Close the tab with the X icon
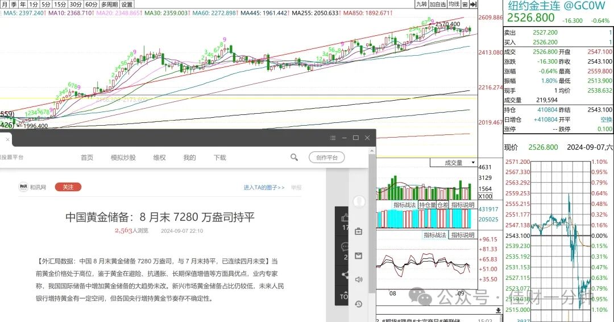The width and height of the screenshot is (614, 322). 7,139
